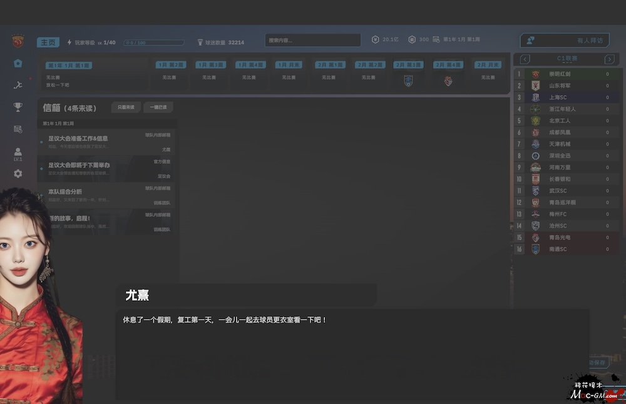Open the manager profile LV.1 icon
Image resolution: width=626 pixels, height=404 pixels.
pos(18,153)
